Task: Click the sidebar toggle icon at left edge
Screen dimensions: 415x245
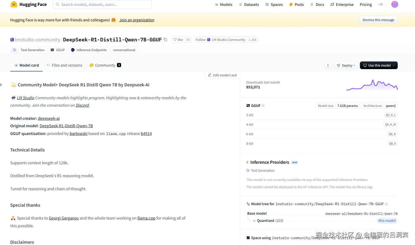Action: 1,85
